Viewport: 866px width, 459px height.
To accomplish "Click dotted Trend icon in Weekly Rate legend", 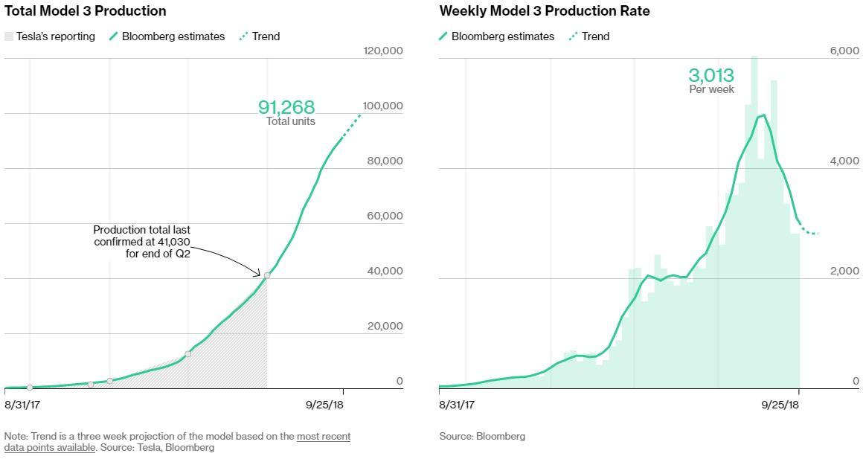I will pyautogui.click(x=572, y=36).
